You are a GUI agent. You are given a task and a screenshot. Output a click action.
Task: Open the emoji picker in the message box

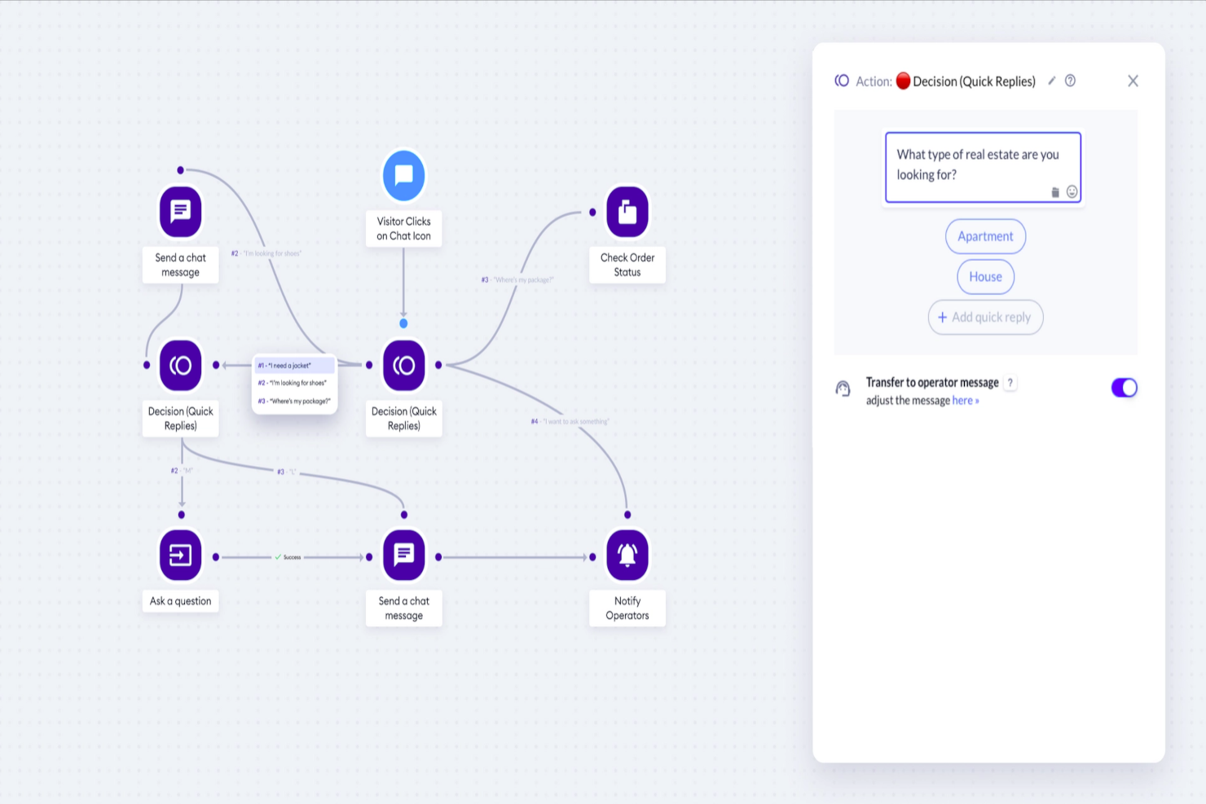[x=1072, y=191]
